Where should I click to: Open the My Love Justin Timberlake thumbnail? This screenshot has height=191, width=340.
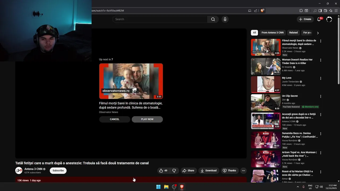[266, 85]
